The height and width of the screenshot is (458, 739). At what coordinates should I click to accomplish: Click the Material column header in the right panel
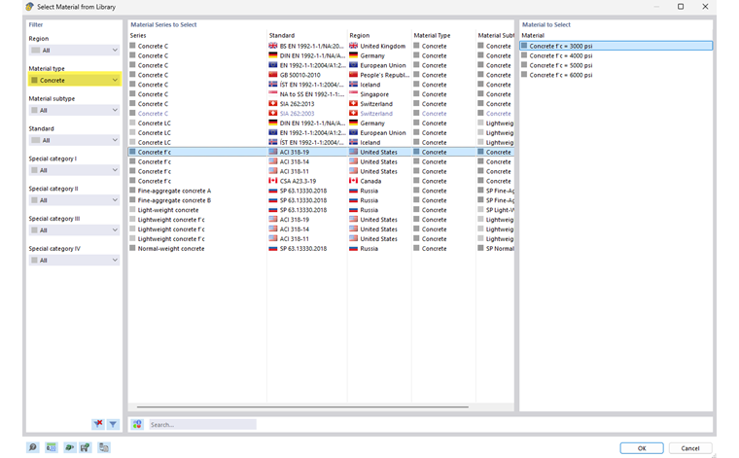(x=533, y=35)
